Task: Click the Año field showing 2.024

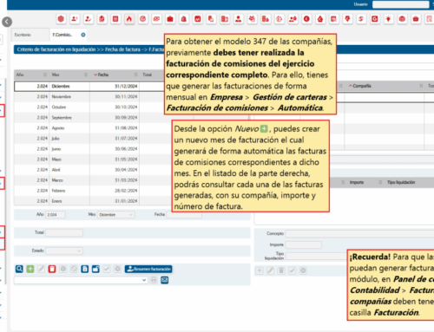Action: click(x=56, y=215)
